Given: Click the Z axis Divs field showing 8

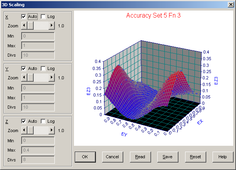Looking at the screenshot, I should pyautogui.click(x=38, y=159).
